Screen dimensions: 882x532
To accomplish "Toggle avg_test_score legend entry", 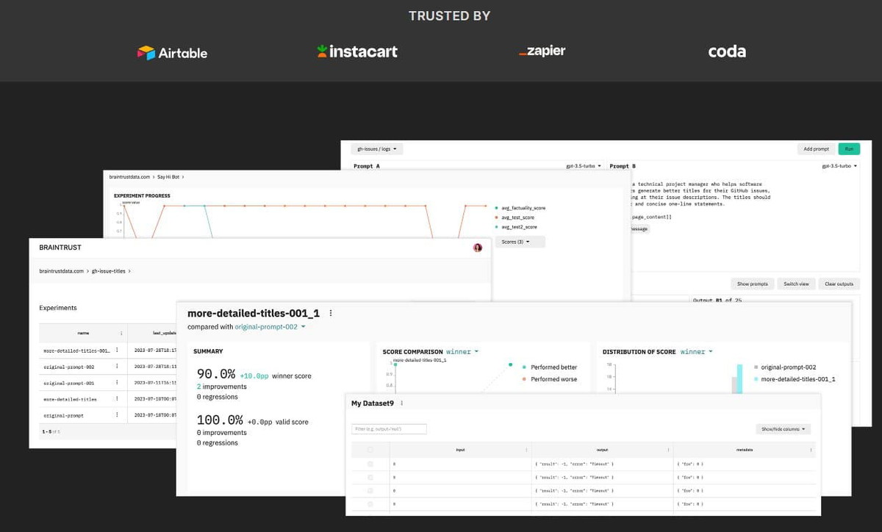I will 515,218.
